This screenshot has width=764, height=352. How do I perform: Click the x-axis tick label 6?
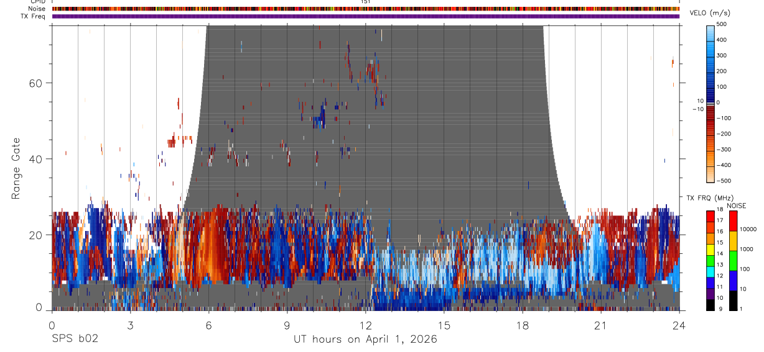pyautogui.click(x=208, y=325)
